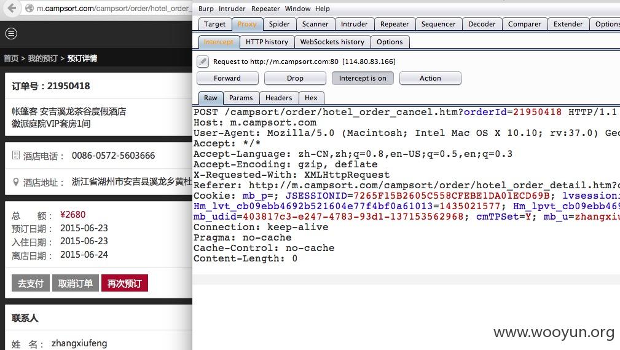Image resolution: width=620 pixels, height=350 pixels.
Task: Click the contact name zhangxiufeng
Action: point(79,343)
